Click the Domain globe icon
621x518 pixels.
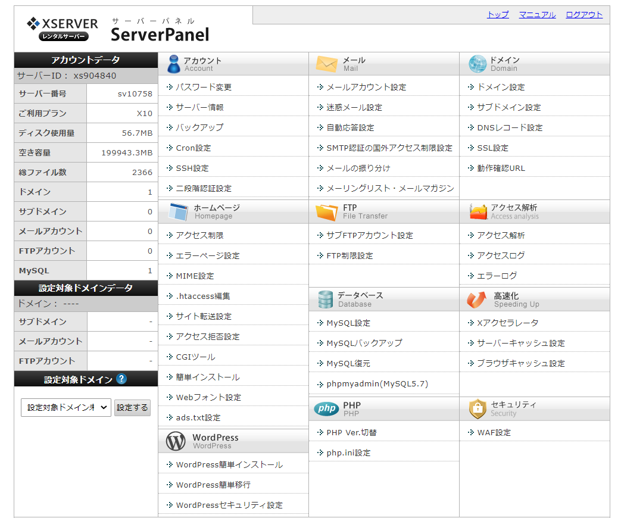pos(478,64)
